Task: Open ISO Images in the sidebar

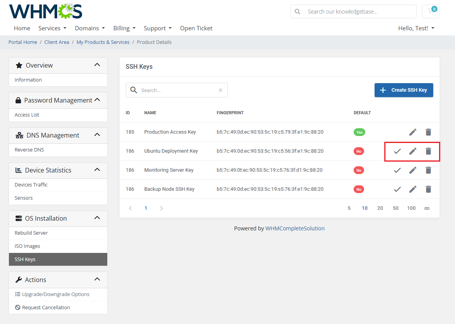Action: pyautogui.click(x=58, y=246)
